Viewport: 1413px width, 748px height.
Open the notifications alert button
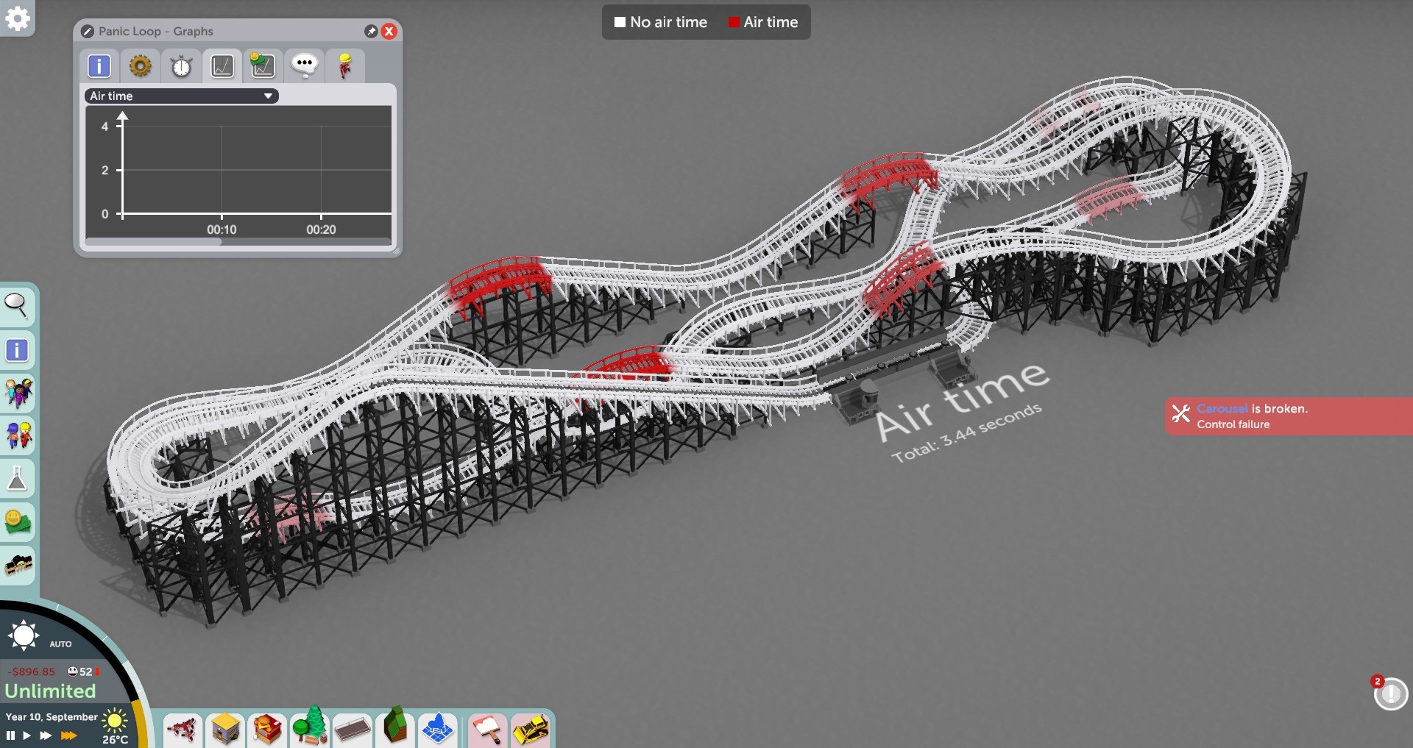click(1390, 694)
